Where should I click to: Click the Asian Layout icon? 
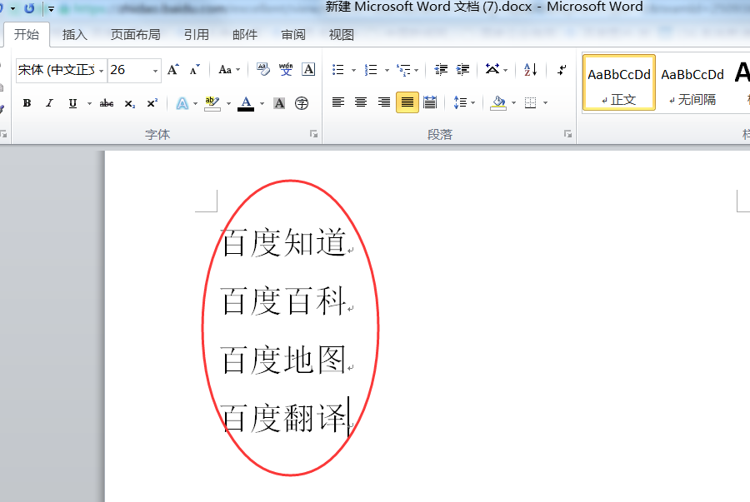[492, 69]
